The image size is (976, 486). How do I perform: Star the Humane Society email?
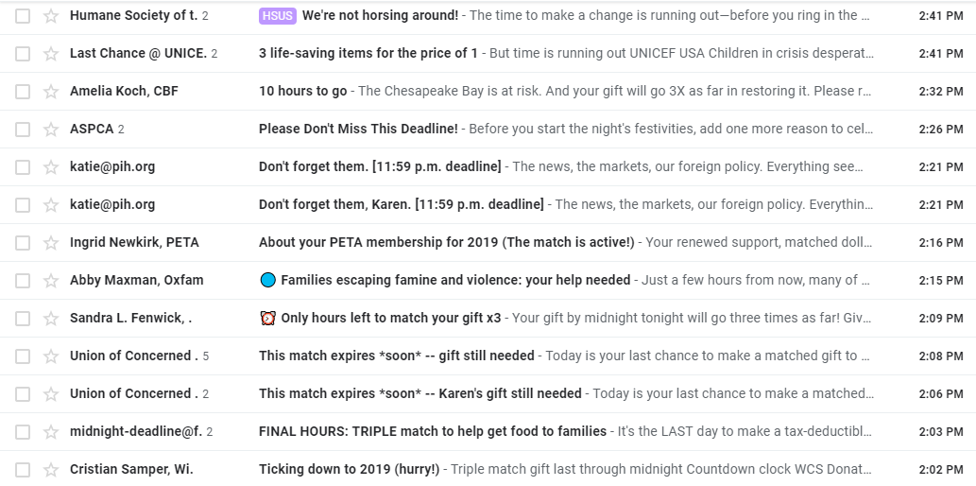click(x=51, y=15)
